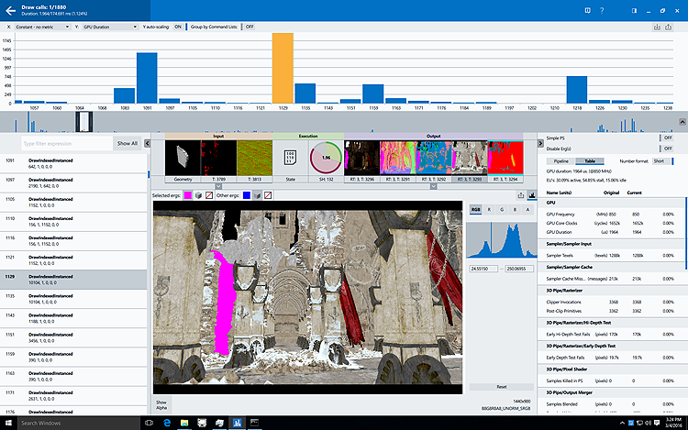Launch Microsoft Edge from taskbar

[167, 423]
